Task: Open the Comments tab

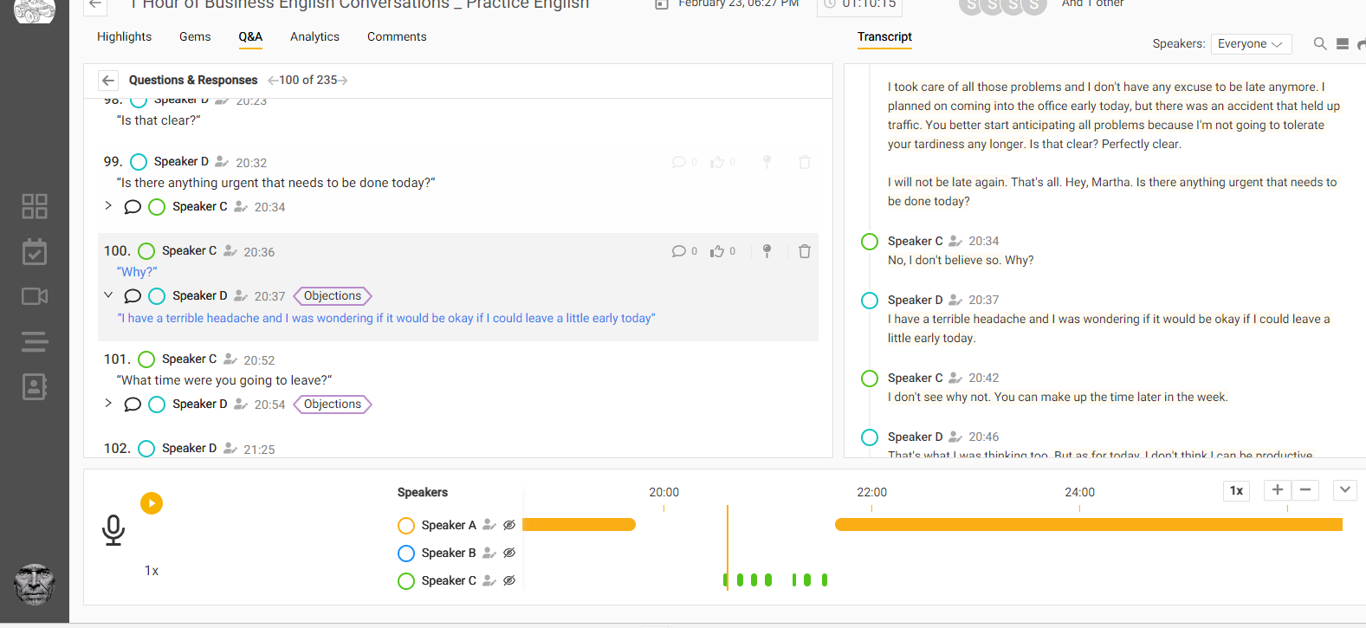Action: (x=397, y=36)
